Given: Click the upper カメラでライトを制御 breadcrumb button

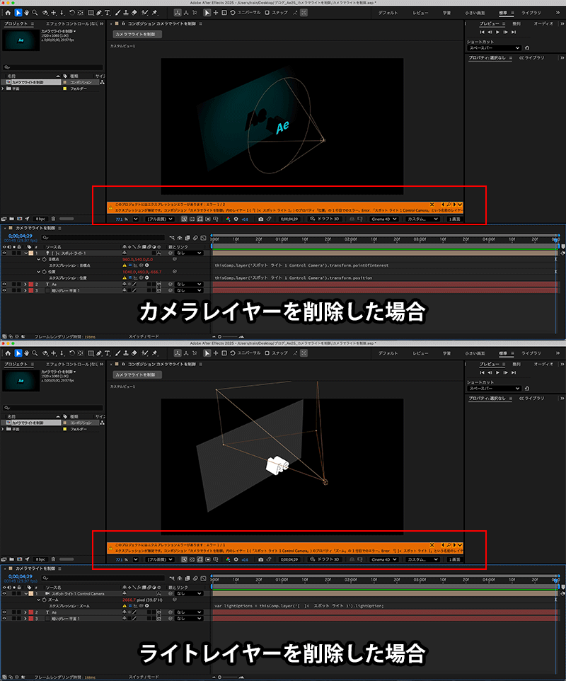Looking at the screenshot, I should [137, 34].
